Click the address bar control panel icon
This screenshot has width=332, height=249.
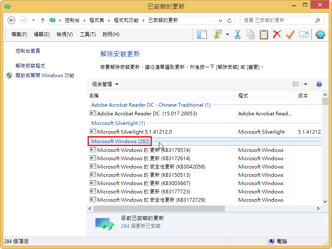(x=53, y=20)
